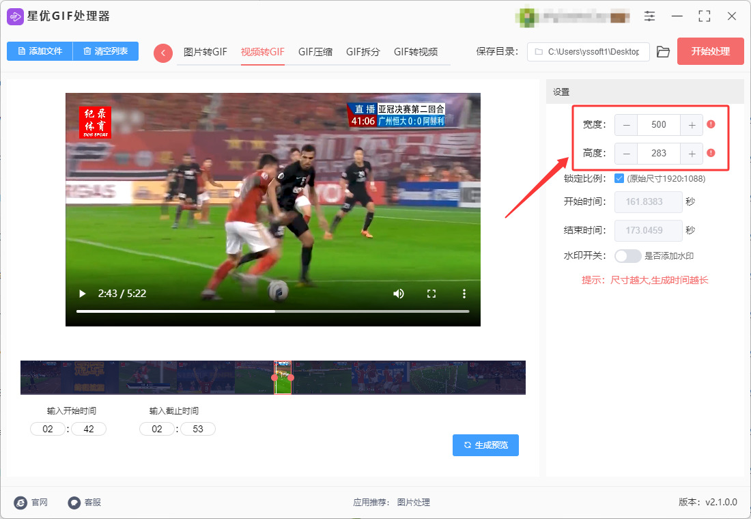The width and height of the screenshot is (751, 519).
Task: Open the video player more options menu
Action: coord(464,293)
